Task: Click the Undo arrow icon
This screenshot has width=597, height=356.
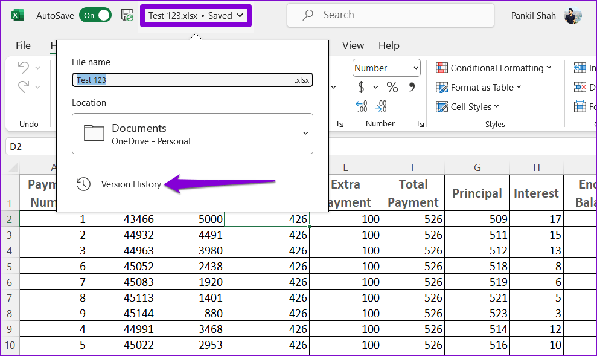Action: [x=24, y=67]
